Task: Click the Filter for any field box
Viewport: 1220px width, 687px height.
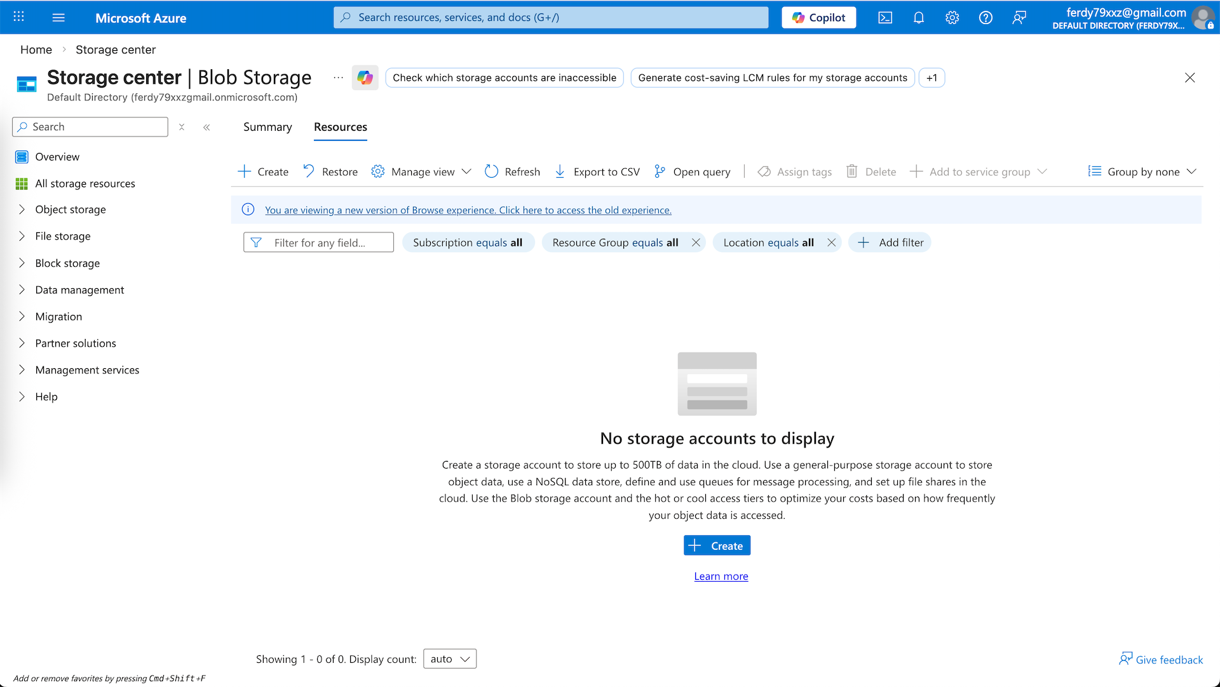Action: pos(318,243)
